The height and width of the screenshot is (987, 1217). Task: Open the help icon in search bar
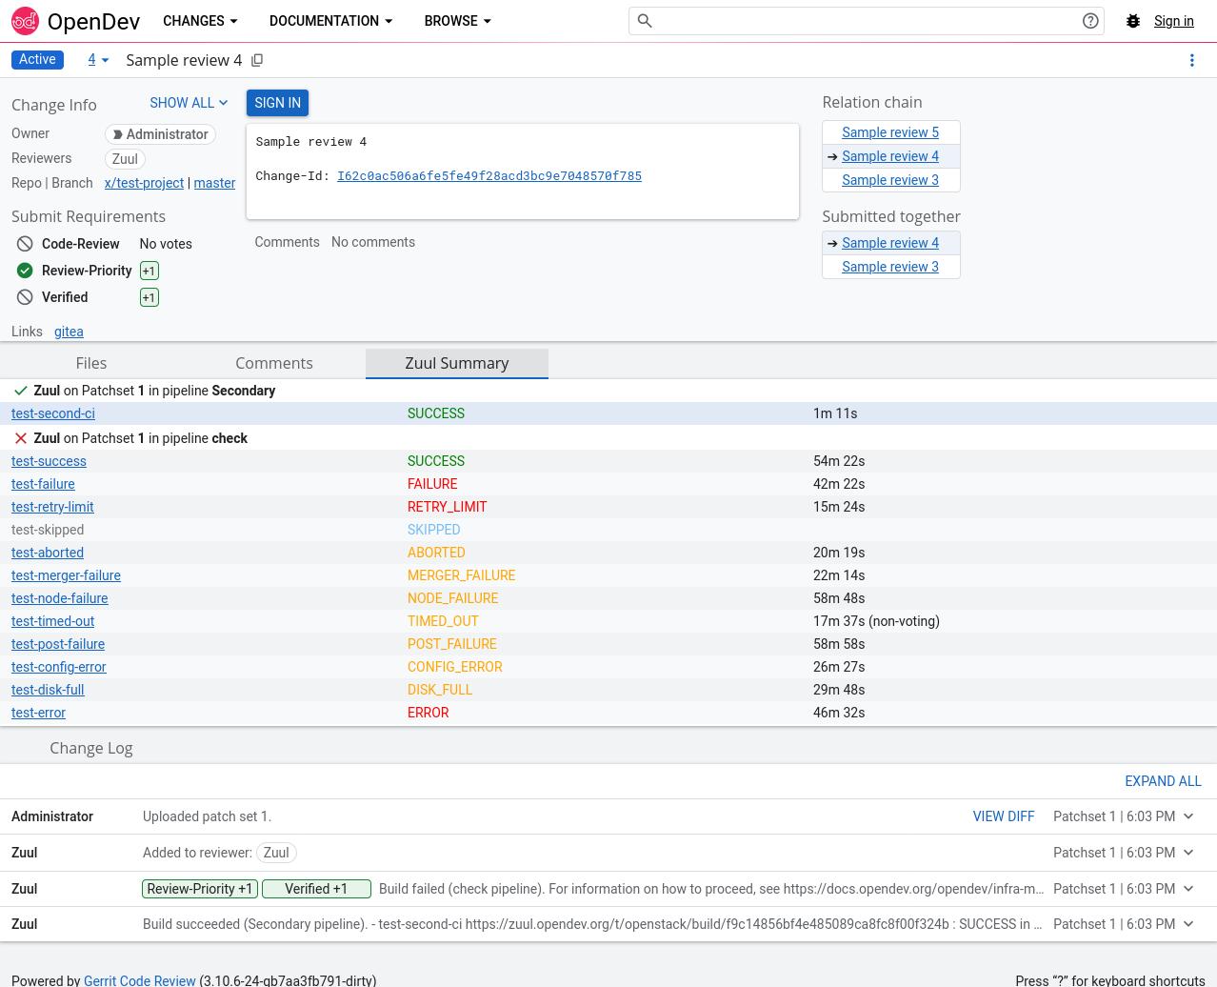(1090, 21)
